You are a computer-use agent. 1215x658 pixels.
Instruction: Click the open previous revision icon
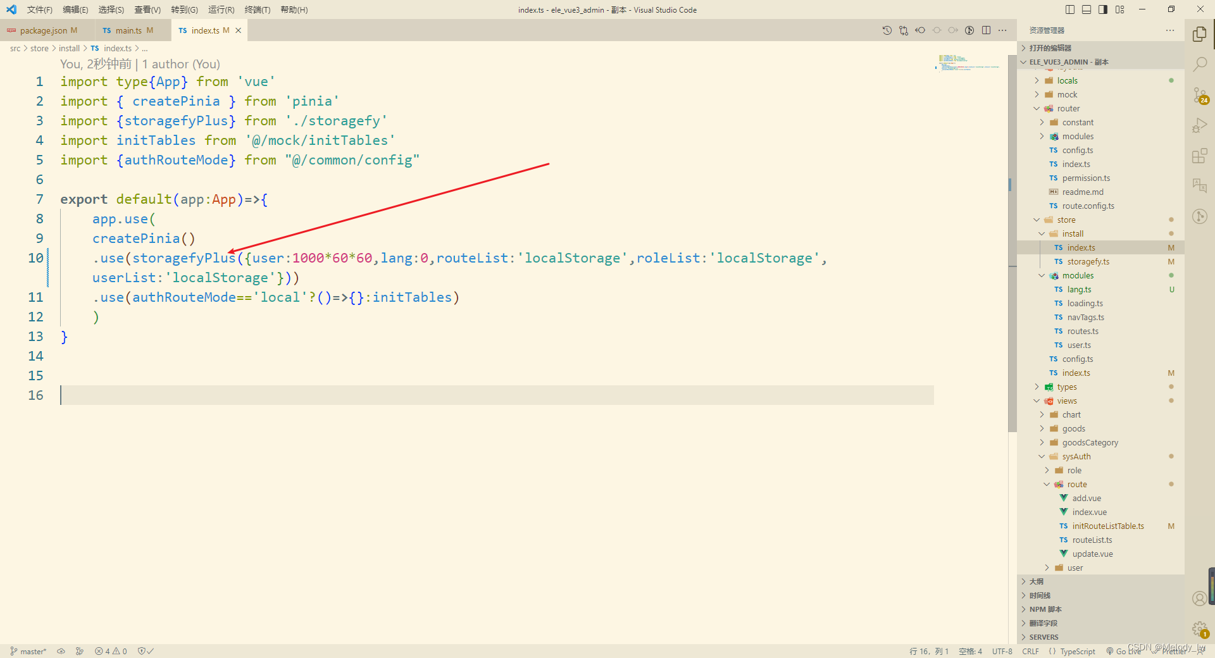click(x=920, y=30)
